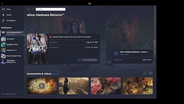Click the 'Alice: Madness Returns' page title

tap(45, 15)
